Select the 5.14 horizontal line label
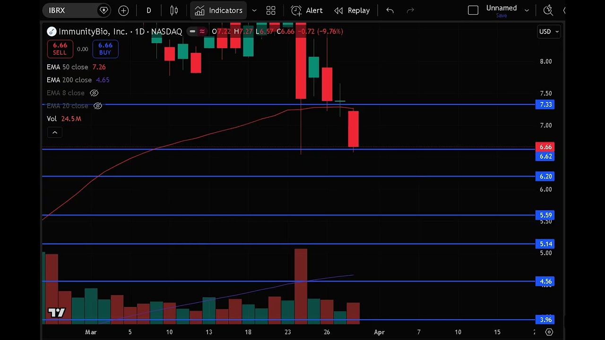The height and width of the screenshot is (340, 605). point(545,244)
